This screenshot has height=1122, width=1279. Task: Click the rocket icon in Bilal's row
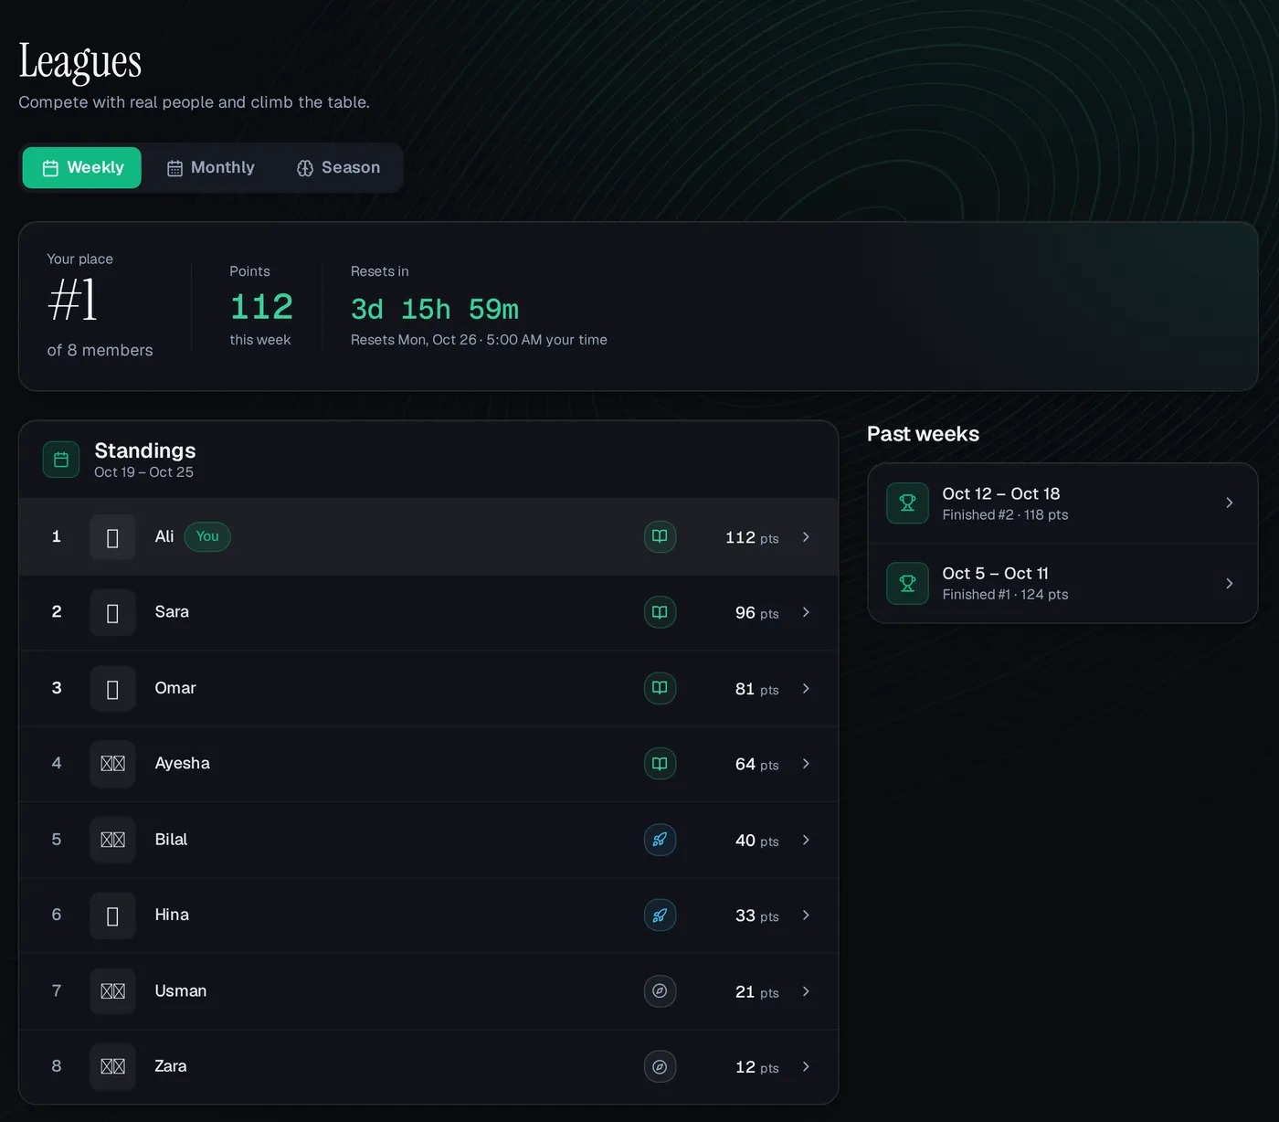pos(660,840)
